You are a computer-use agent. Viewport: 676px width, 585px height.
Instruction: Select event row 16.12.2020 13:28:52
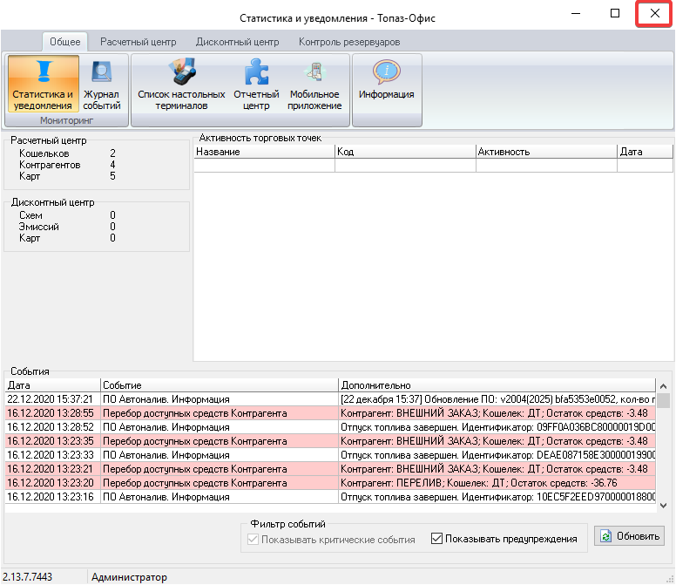[x=331, y=427]
